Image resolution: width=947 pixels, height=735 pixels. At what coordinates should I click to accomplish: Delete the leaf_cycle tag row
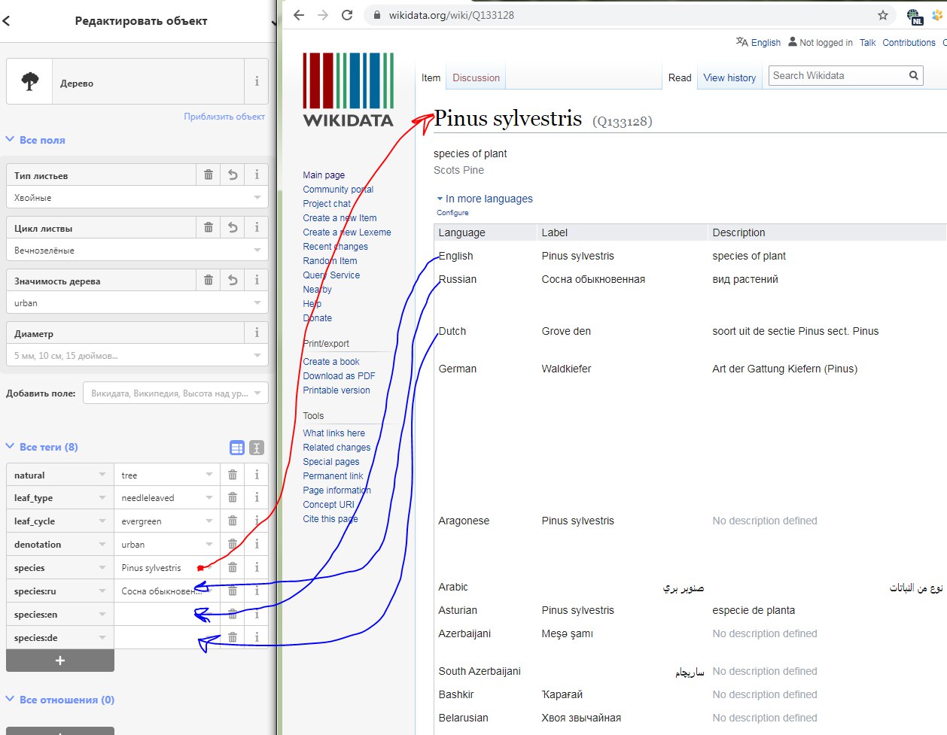233,521
